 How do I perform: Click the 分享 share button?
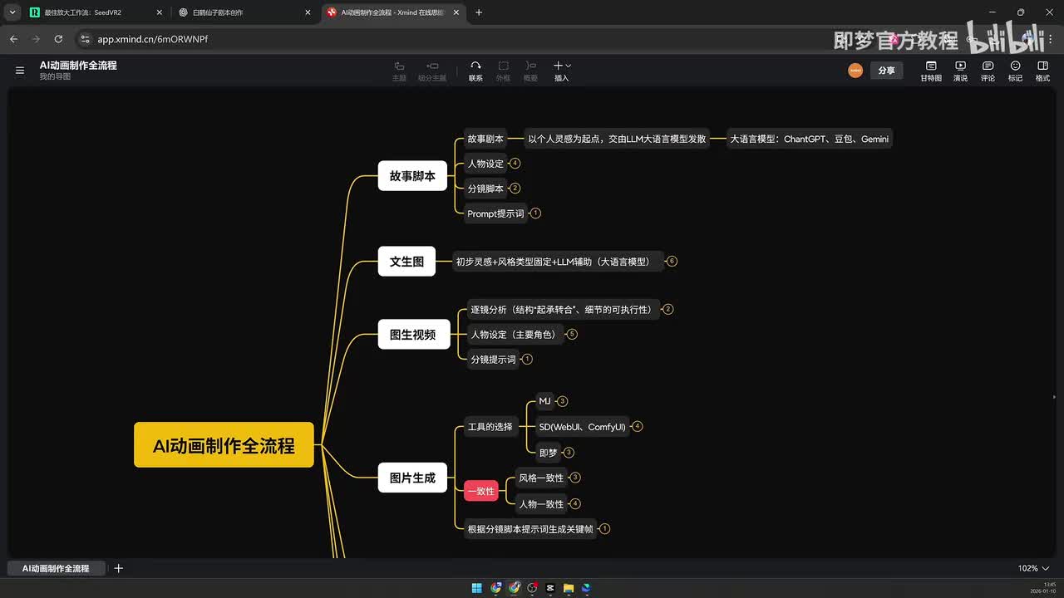tap(887, 71)
